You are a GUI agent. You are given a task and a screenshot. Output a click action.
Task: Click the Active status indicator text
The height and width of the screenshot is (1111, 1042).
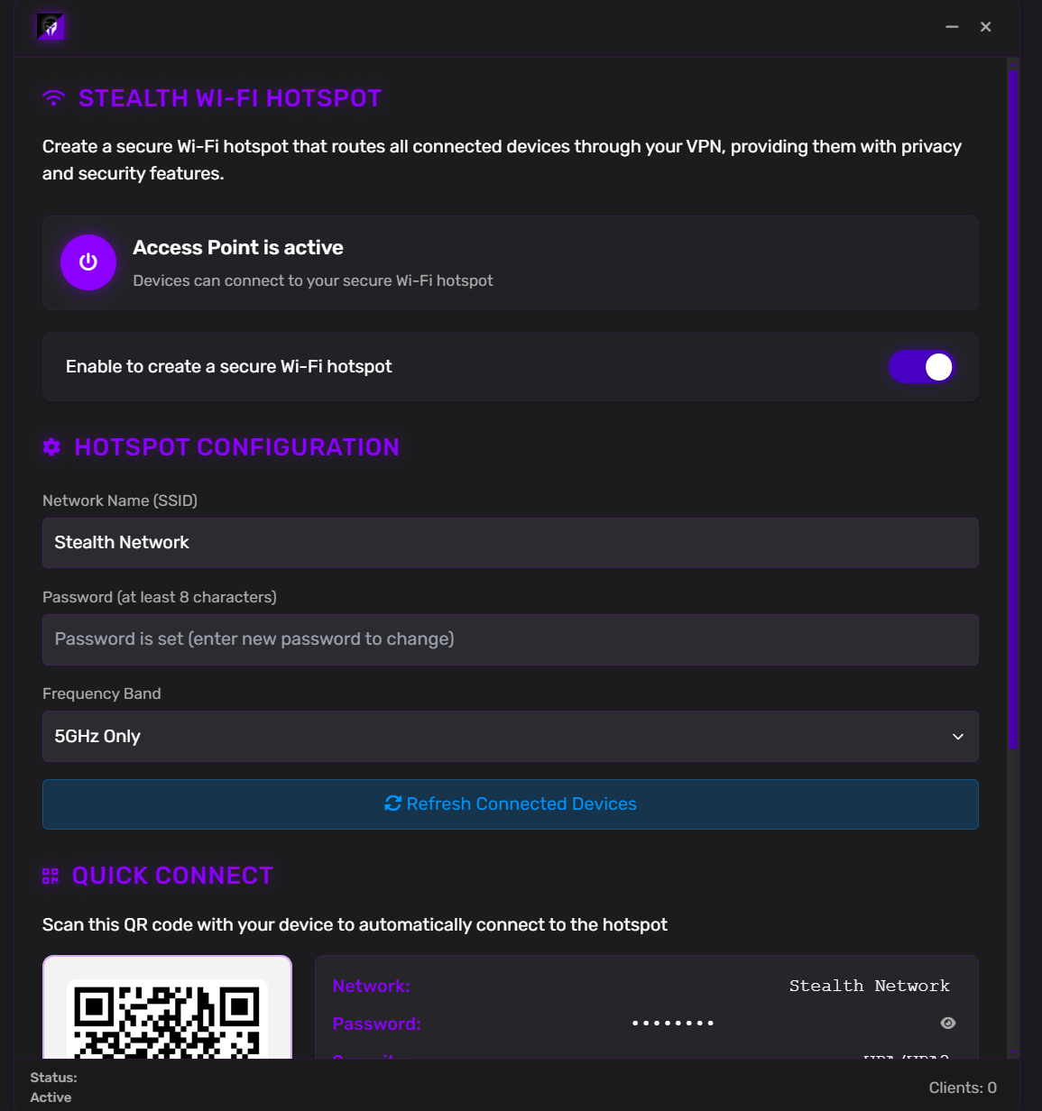pos(51,1097)
